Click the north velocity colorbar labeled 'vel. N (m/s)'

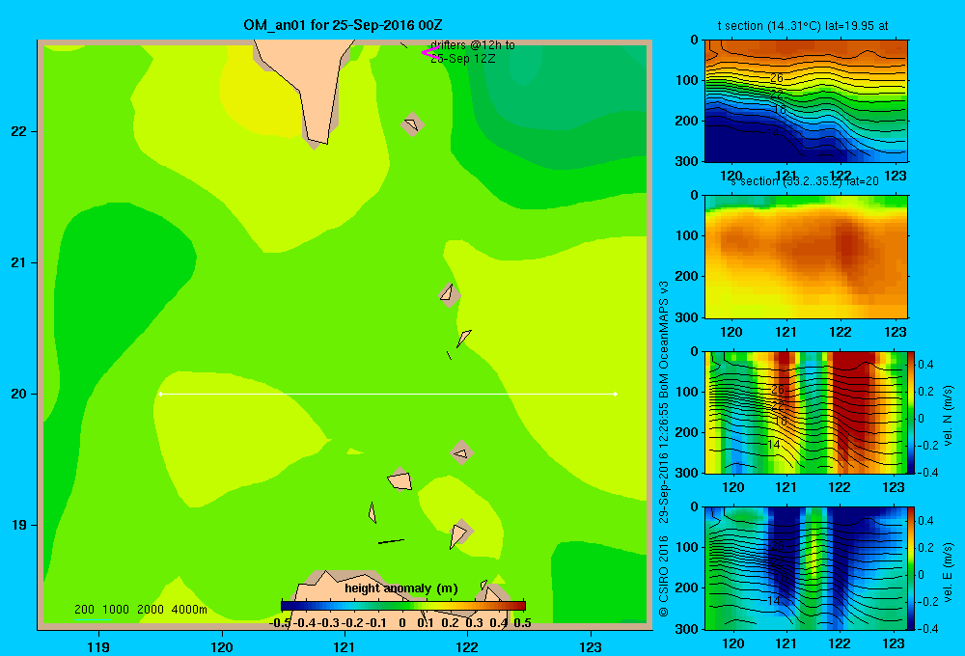(912, 412)
